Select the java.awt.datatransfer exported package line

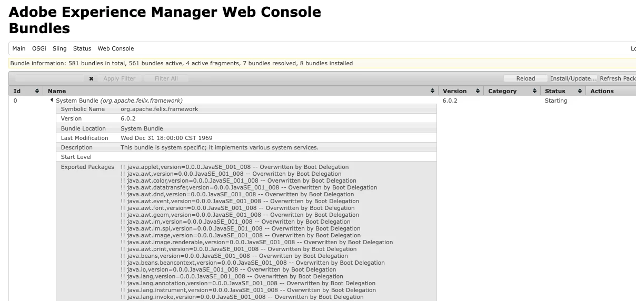coord(249,187)
